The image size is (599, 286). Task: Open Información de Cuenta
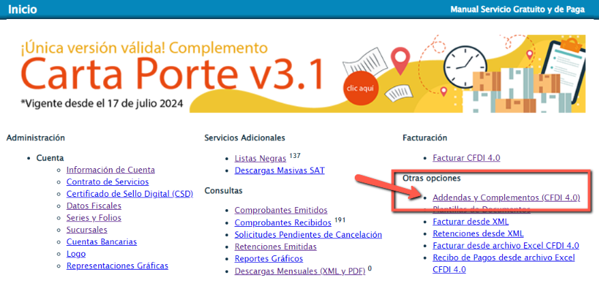click(x=111, y=170)
